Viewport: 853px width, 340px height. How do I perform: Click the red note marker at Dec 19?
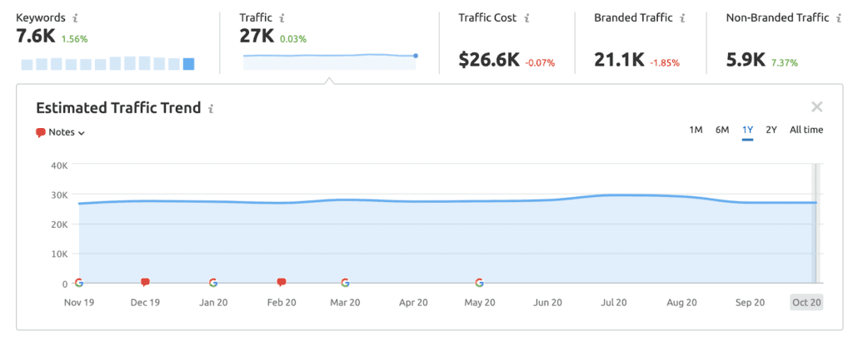click(145, 283)
